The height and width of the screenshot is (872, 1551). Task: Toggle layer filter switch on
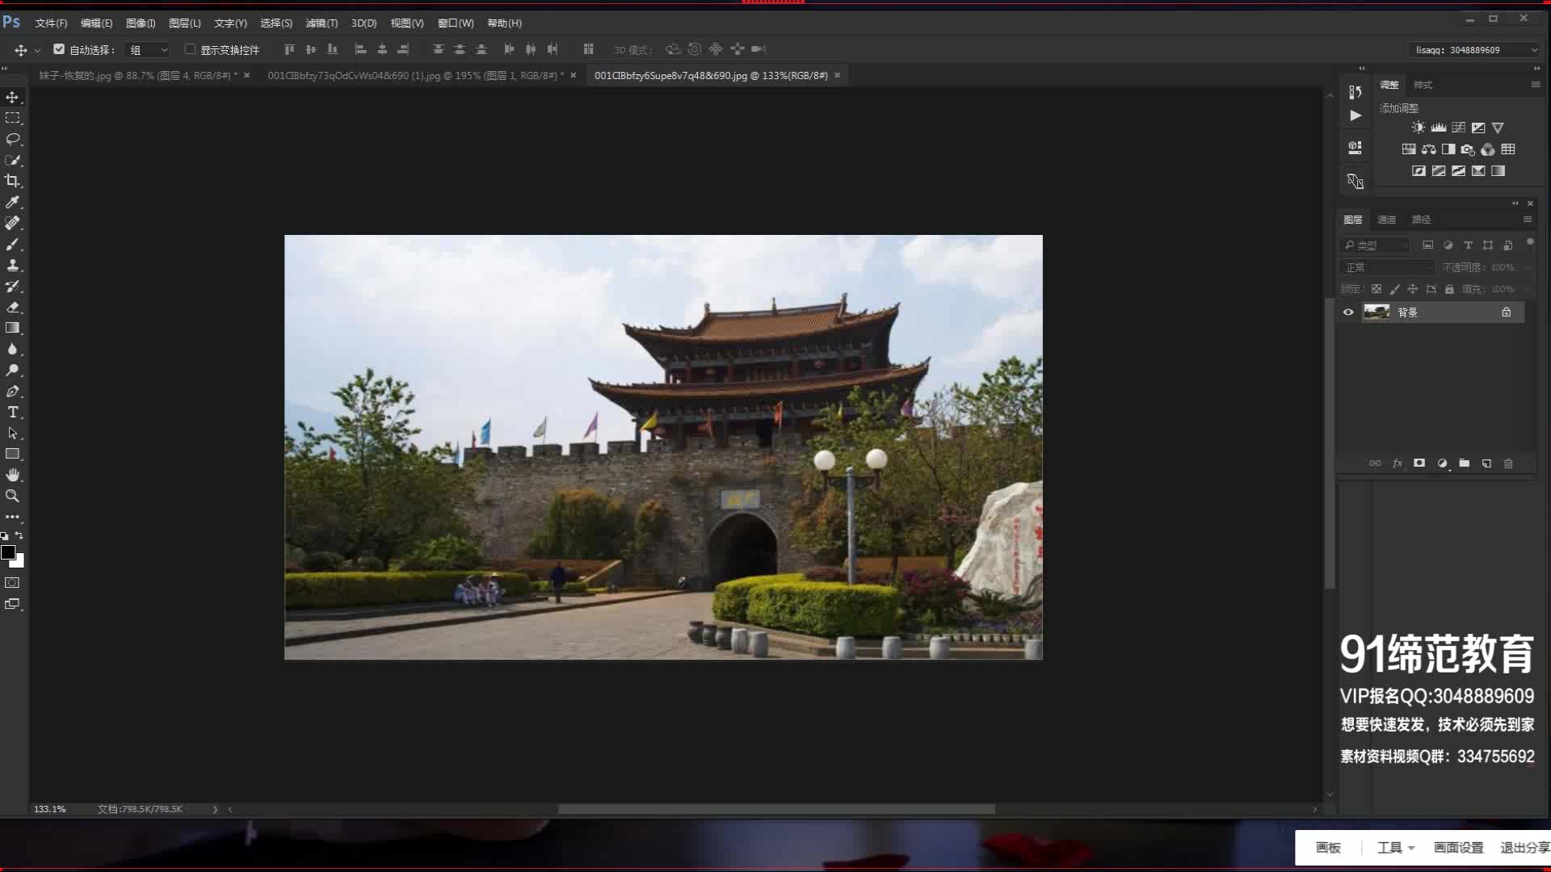click(x=1530, y=243)
